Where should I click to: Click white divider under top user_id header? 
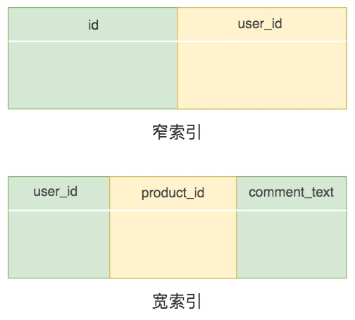point(262,42)
